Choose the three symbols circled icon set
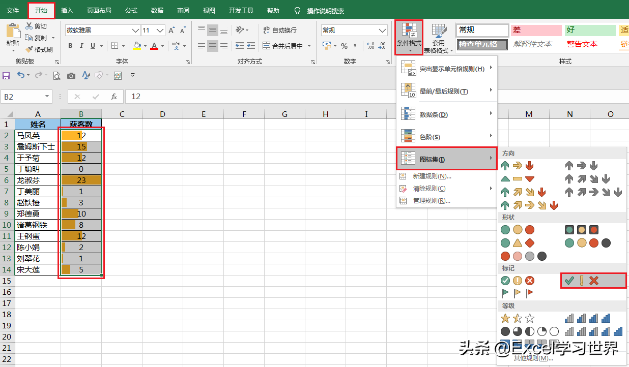Screen dimensions: 629x367 (518, 281)
